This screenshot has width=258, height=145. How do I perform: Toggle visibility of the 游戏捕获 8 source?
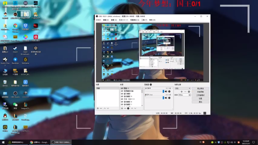pos(122,102)
